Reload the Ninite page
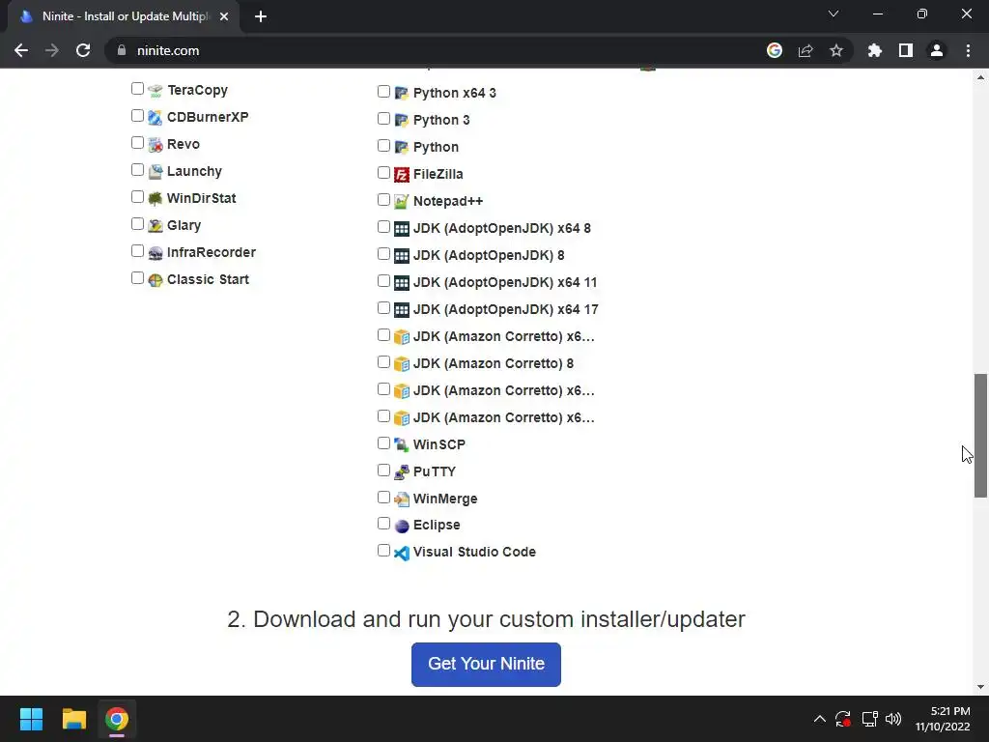989x742 pixels. point(83,50)
